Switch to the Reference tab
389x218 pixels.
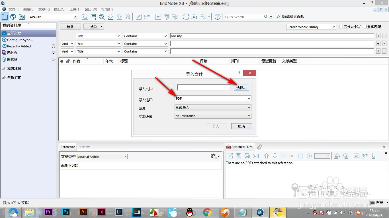(67, 147)
